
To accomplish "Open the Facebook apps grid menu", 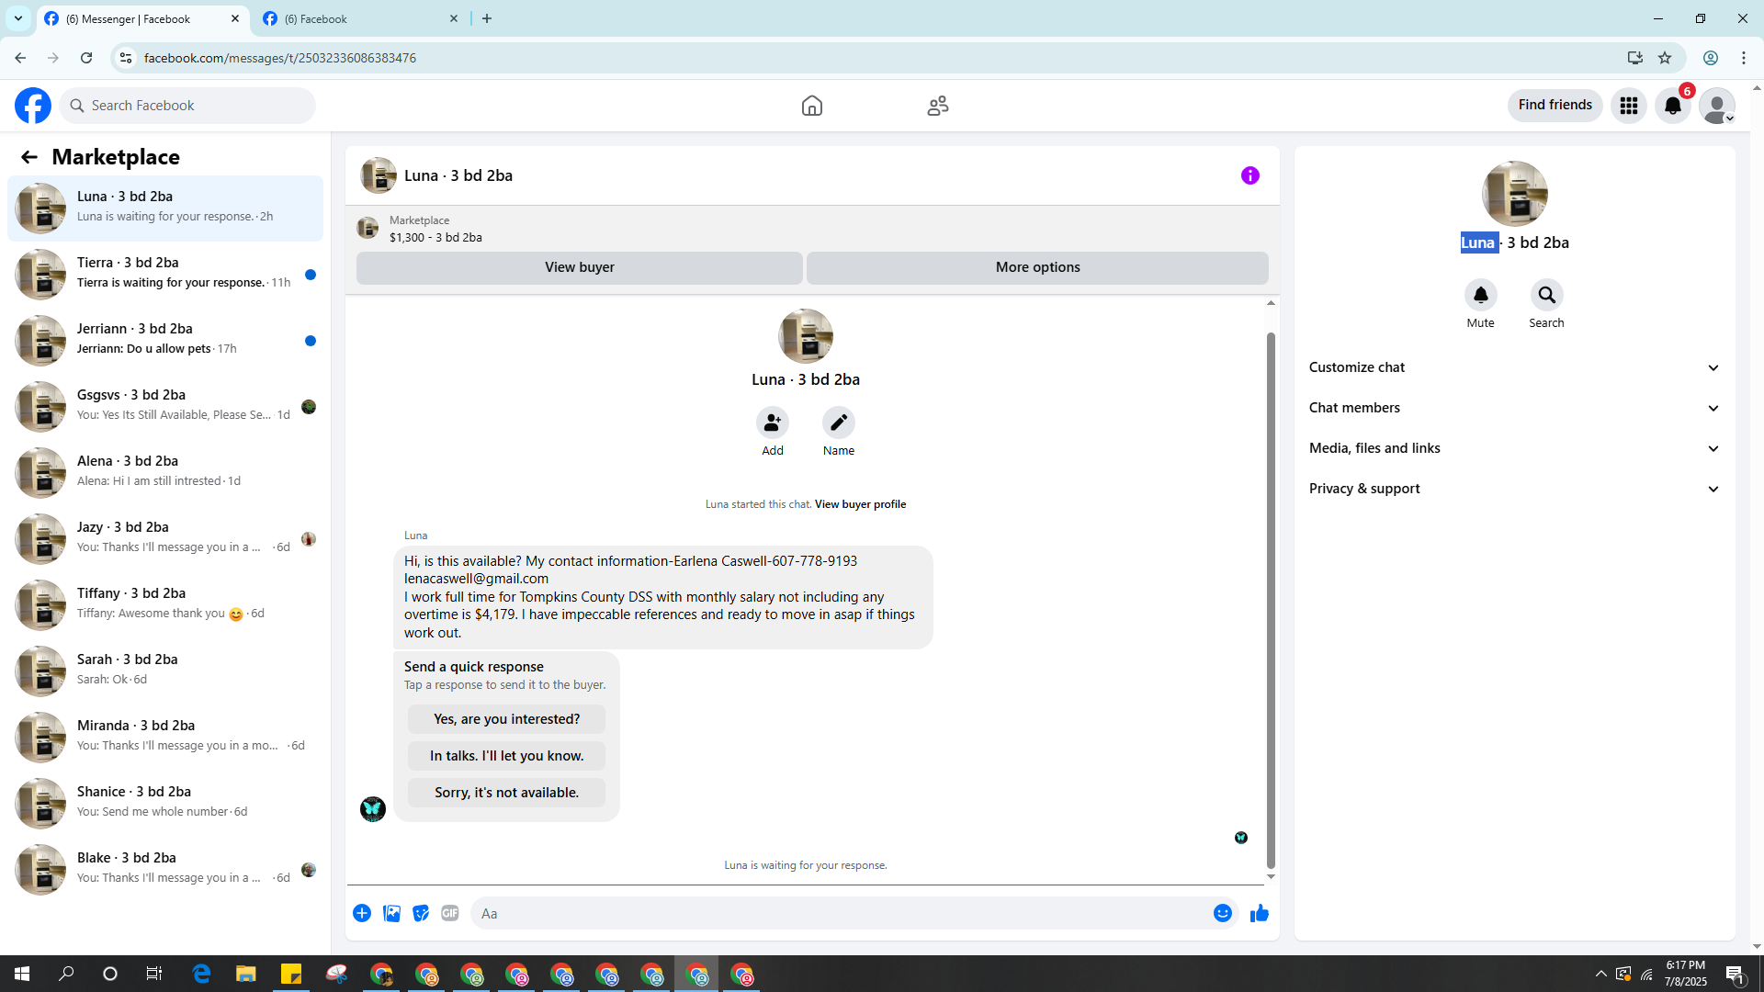I will click(1628, 106).
